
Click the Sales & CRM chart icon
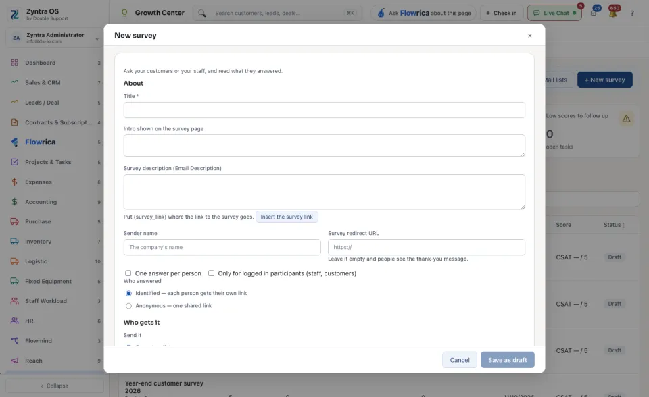(14, 82)
